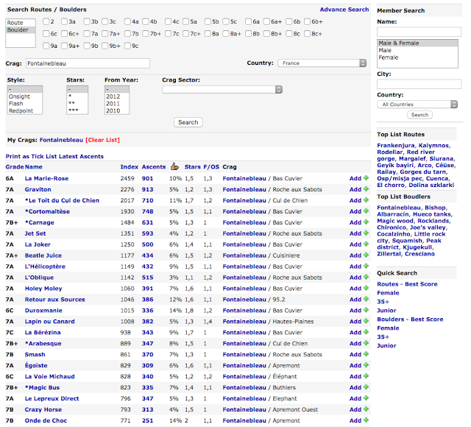The height and width of the screenshot is (427, 471).
Task: Check the 9a grade checkbox
Action: click(46, 46)
